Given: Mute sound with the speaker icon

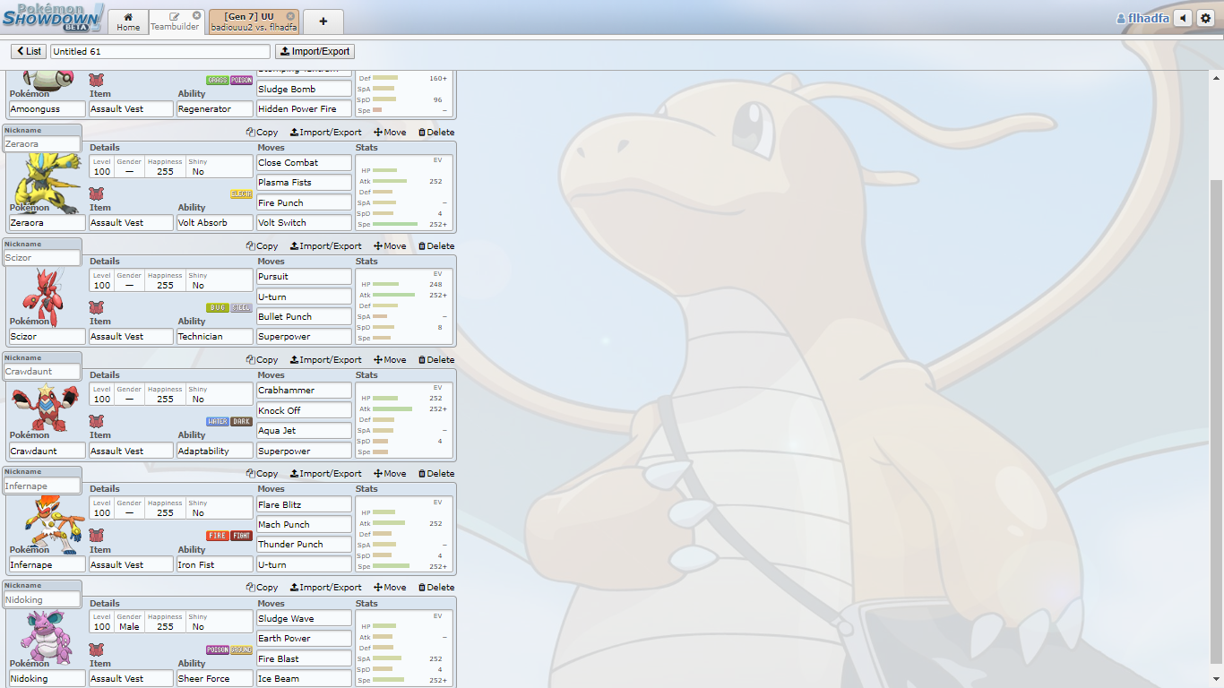Looking at the screenshot, I should tap(1183, 18).
